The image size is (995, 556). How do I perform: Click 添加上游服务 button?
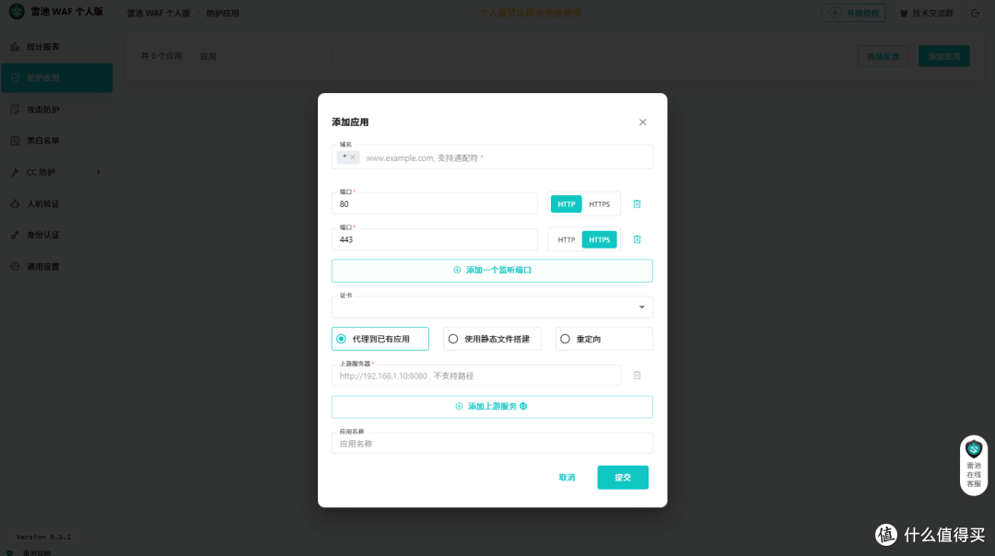coord(492,406)
